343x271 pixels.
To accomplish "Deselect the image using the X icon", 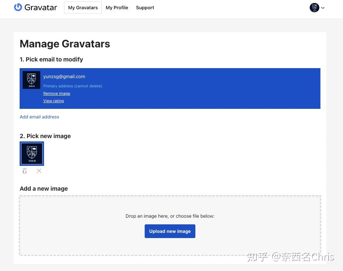I will coord(39,171).
